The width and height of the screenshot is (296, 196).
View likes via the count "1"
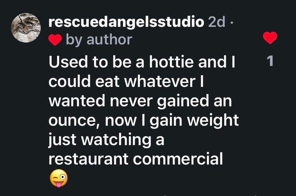coord(270,61)
